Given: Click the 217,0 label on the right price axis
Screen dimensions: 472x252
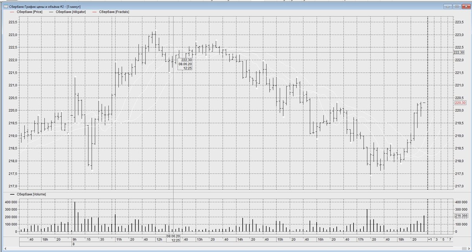Looking at the screenshot, I should coord(459,186).
